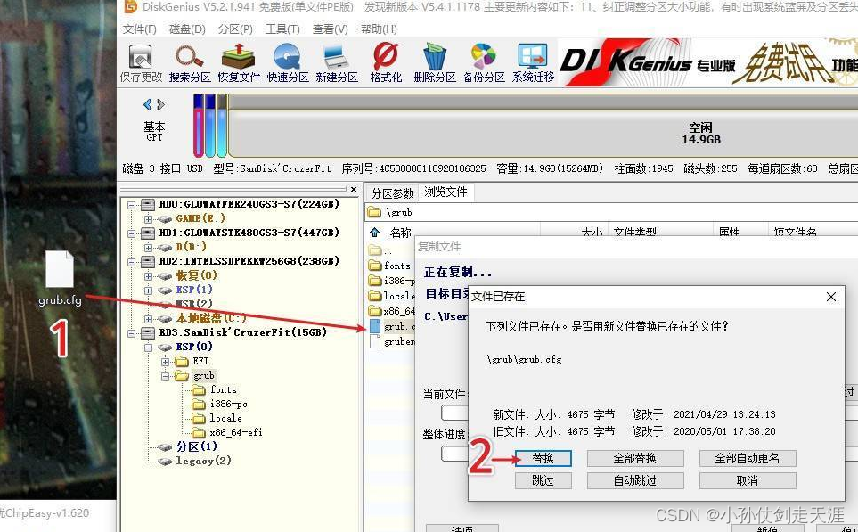Launch System Migration (系统迁移) tool
Screen dimensions: 858x532
533,63
